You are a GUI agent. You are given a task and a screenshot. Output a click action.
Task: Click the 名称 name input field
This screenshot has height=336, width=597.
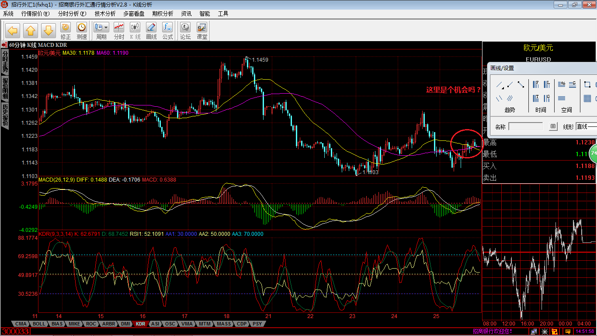[x=526, y=126]
